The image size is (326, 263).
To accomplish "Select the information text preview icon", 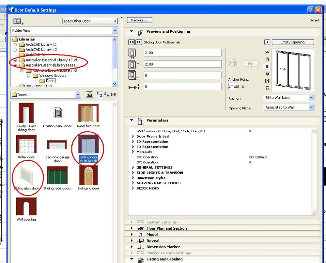I will [267, 88].
